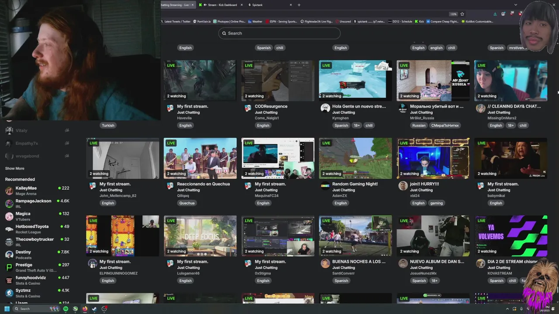Open Havevila's stream thumbnail
The height and width of the screenshot is (314, 559).
(x=200, y=81)
